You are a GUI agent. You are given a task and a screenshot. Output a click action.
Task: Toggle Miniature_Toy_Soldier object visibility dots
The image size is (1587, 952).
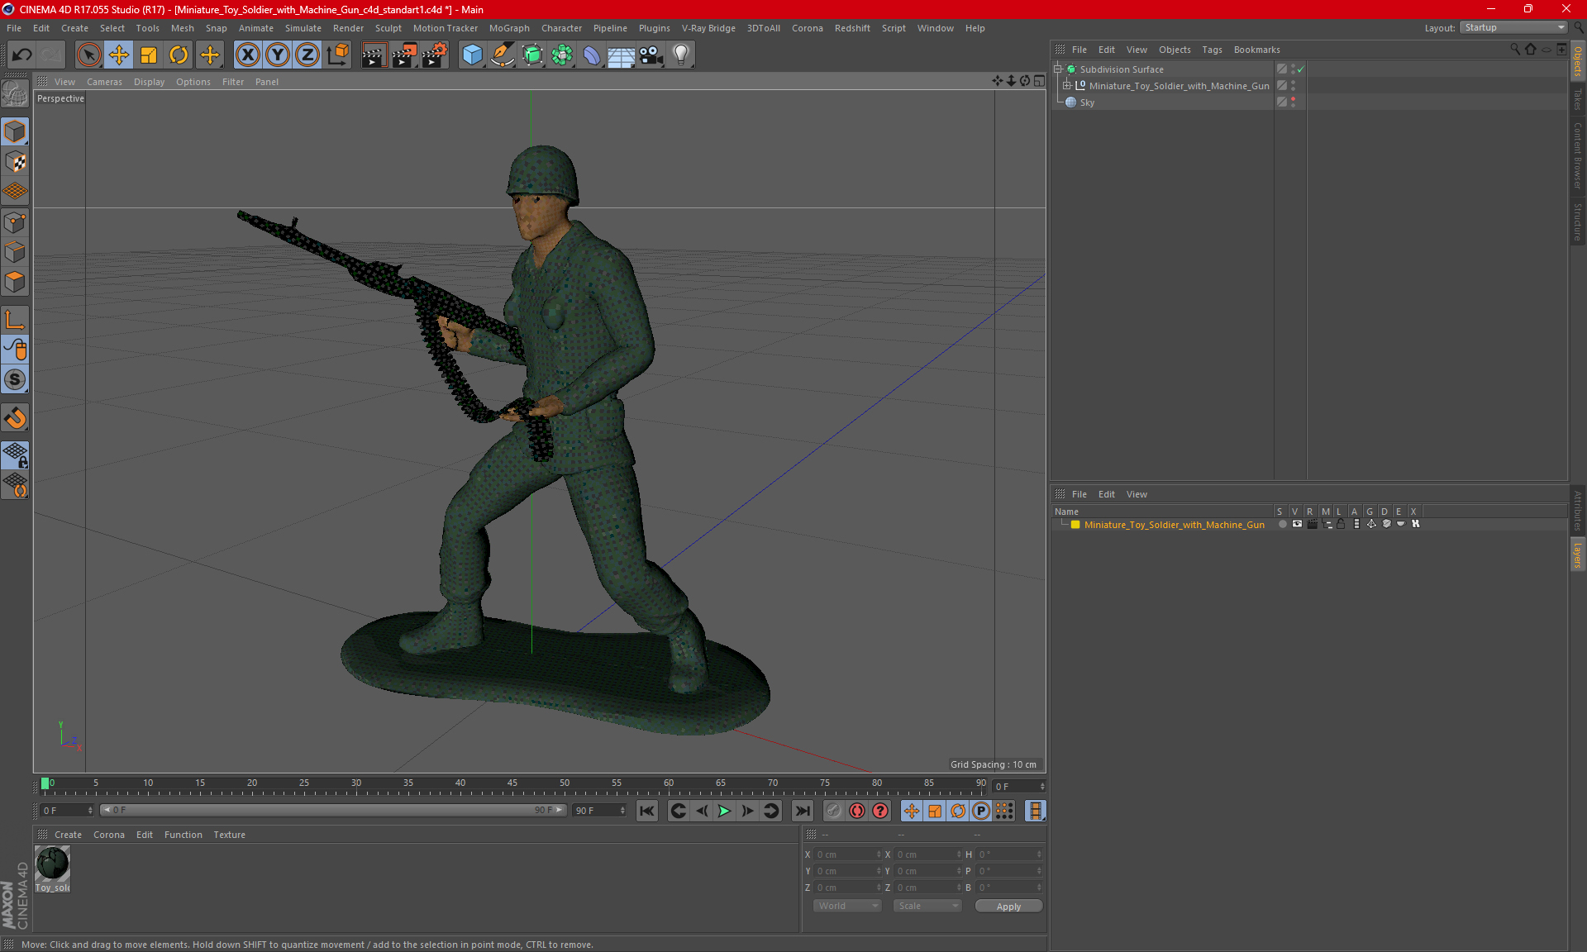point(1293,86)
